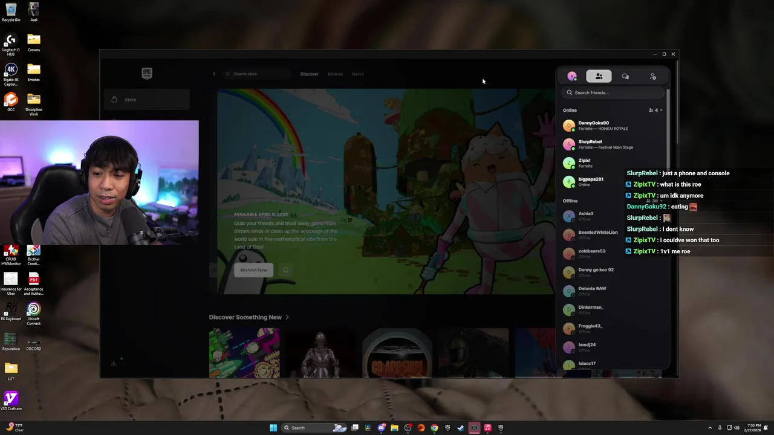This screenshot has width=774, height=435.
Task: Open File Explorer from the taskbar
Action: [394, 428]
